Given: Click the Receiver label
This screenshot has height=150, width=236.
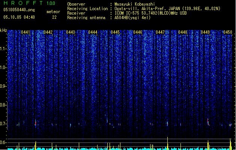Looking at the screenshot, I should coord(76,13).
